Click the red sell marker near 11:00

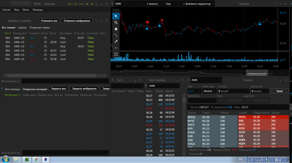pos(147,23)
